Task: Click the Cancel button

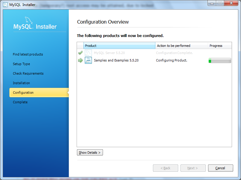Action: coord(220,168)
